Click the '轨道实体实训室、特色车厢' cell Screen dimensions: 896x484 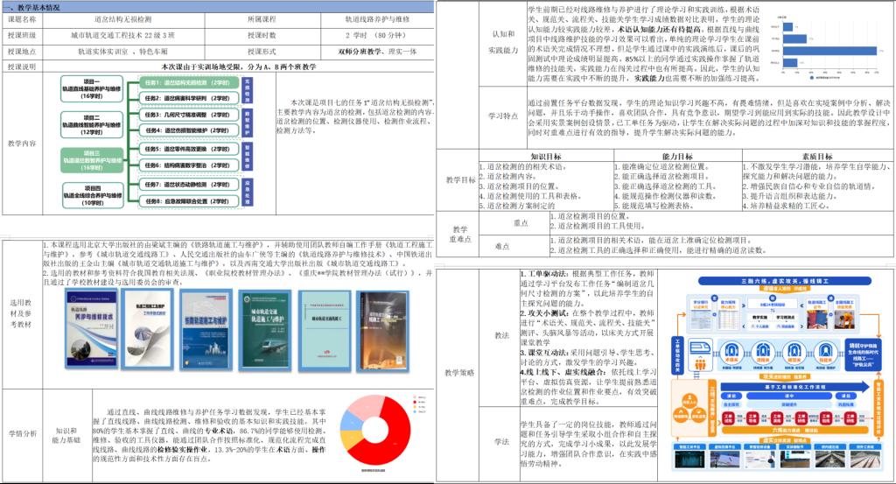123,52
